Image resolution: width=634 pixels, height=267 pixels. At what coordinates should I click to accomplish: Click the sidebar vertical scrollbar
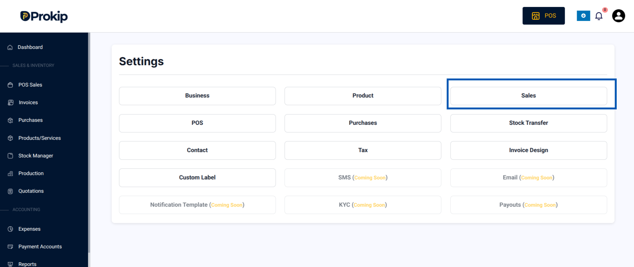[89, 143]
